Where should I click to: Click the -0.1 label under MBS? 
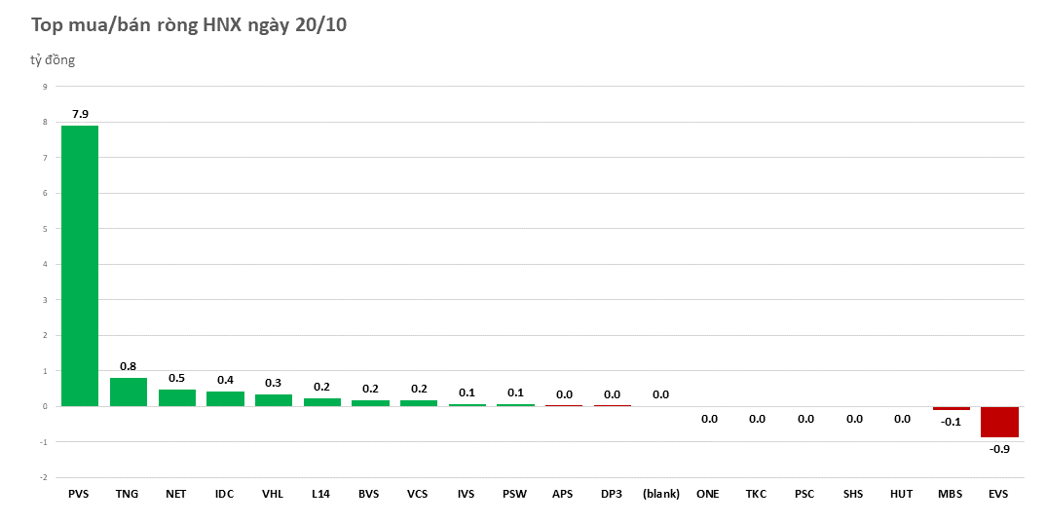tap(951, 422)
